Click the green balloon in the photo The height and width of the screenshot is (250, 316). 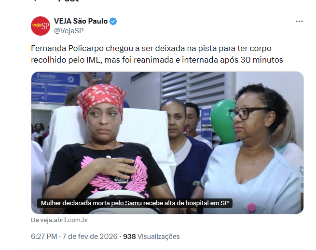(223, 121)
